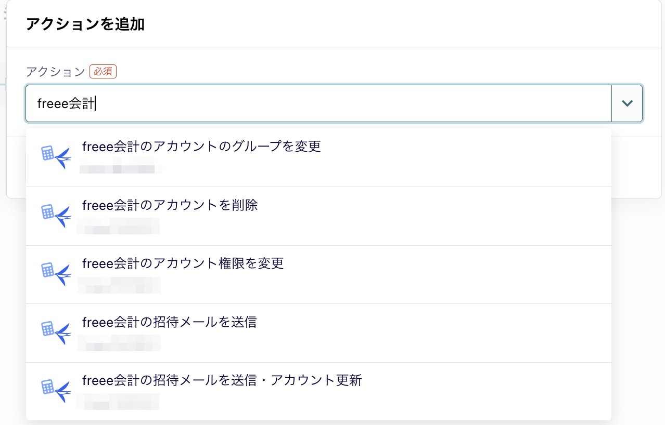665x425 pixels.
Task: Click blurred subtitle under '招待メールを送信'
Action: [x=119, y=343]
